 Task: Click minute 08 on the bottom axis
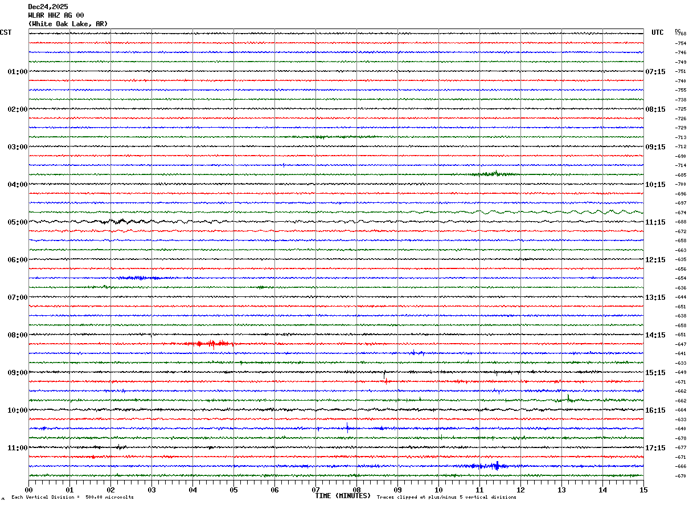(x=357, y=490)
